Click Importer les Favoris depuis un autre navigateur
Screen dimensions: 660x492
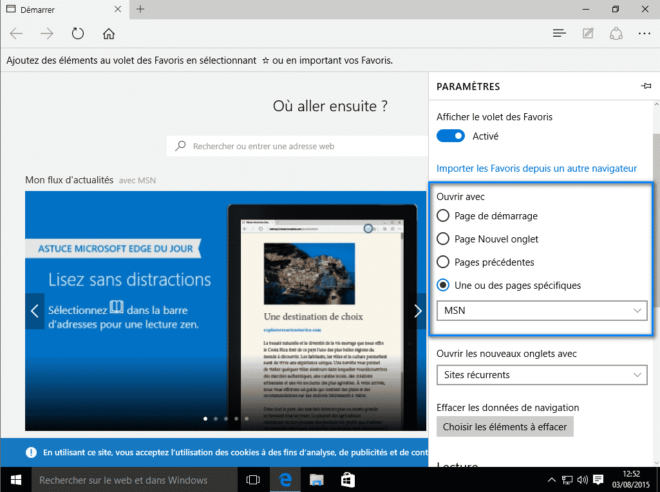(x=536, y=169)
